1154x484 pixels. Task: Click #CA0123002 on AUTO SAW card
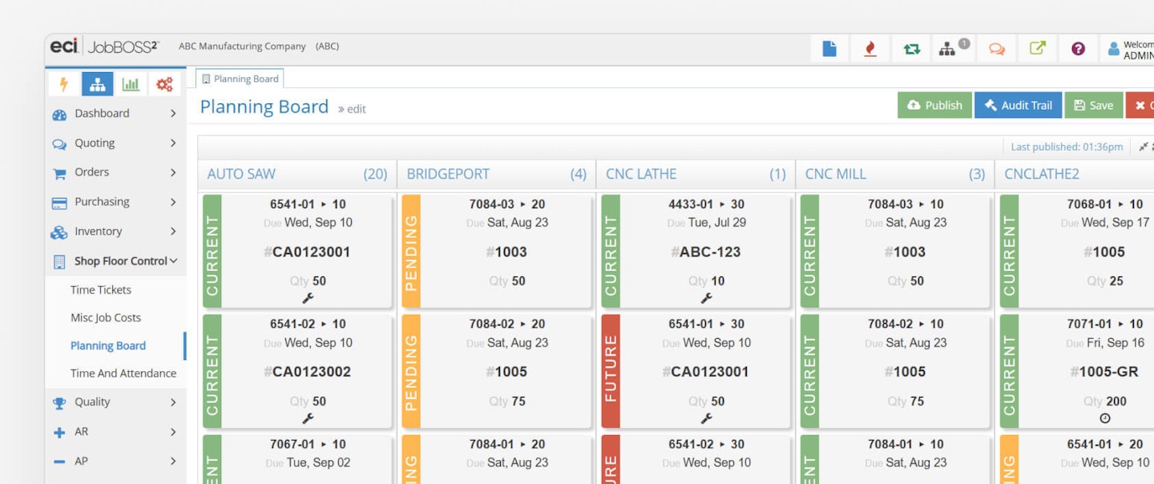[308, 372]
